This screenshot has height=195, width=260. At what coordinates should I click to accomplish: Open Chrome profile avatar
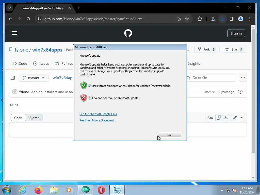[x=241, y=19]
